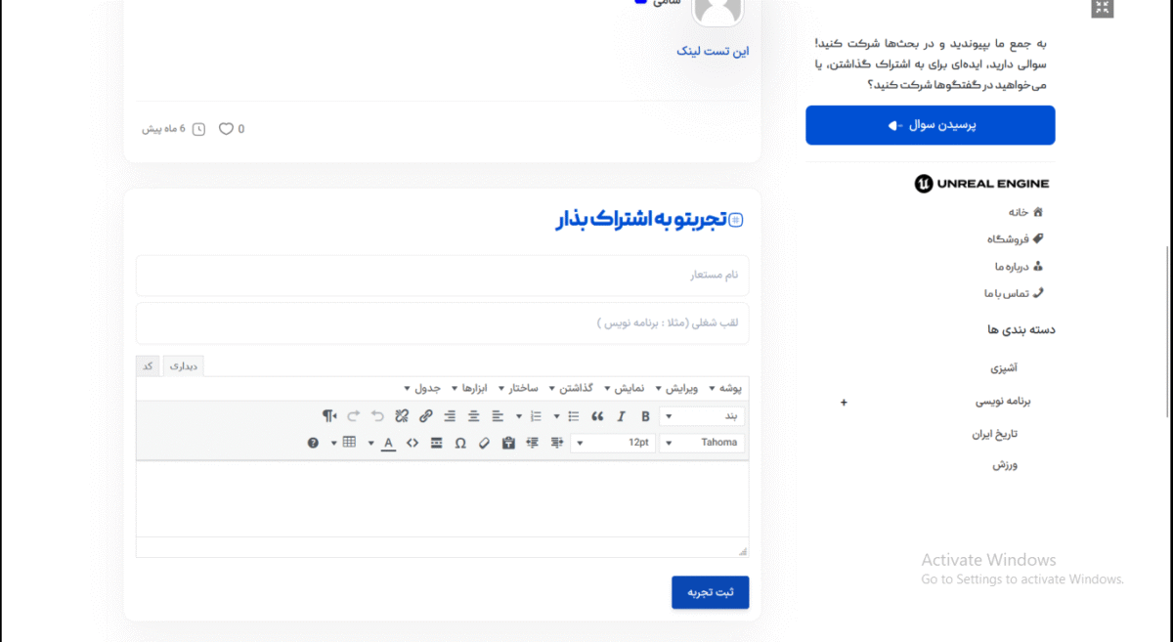The image size is (1173, 642).
Task: Click the remove link icon
Action: click(402, 416)
